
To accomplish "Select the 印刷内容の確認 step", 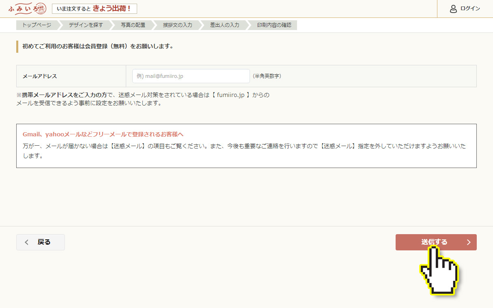I will 274,25.
